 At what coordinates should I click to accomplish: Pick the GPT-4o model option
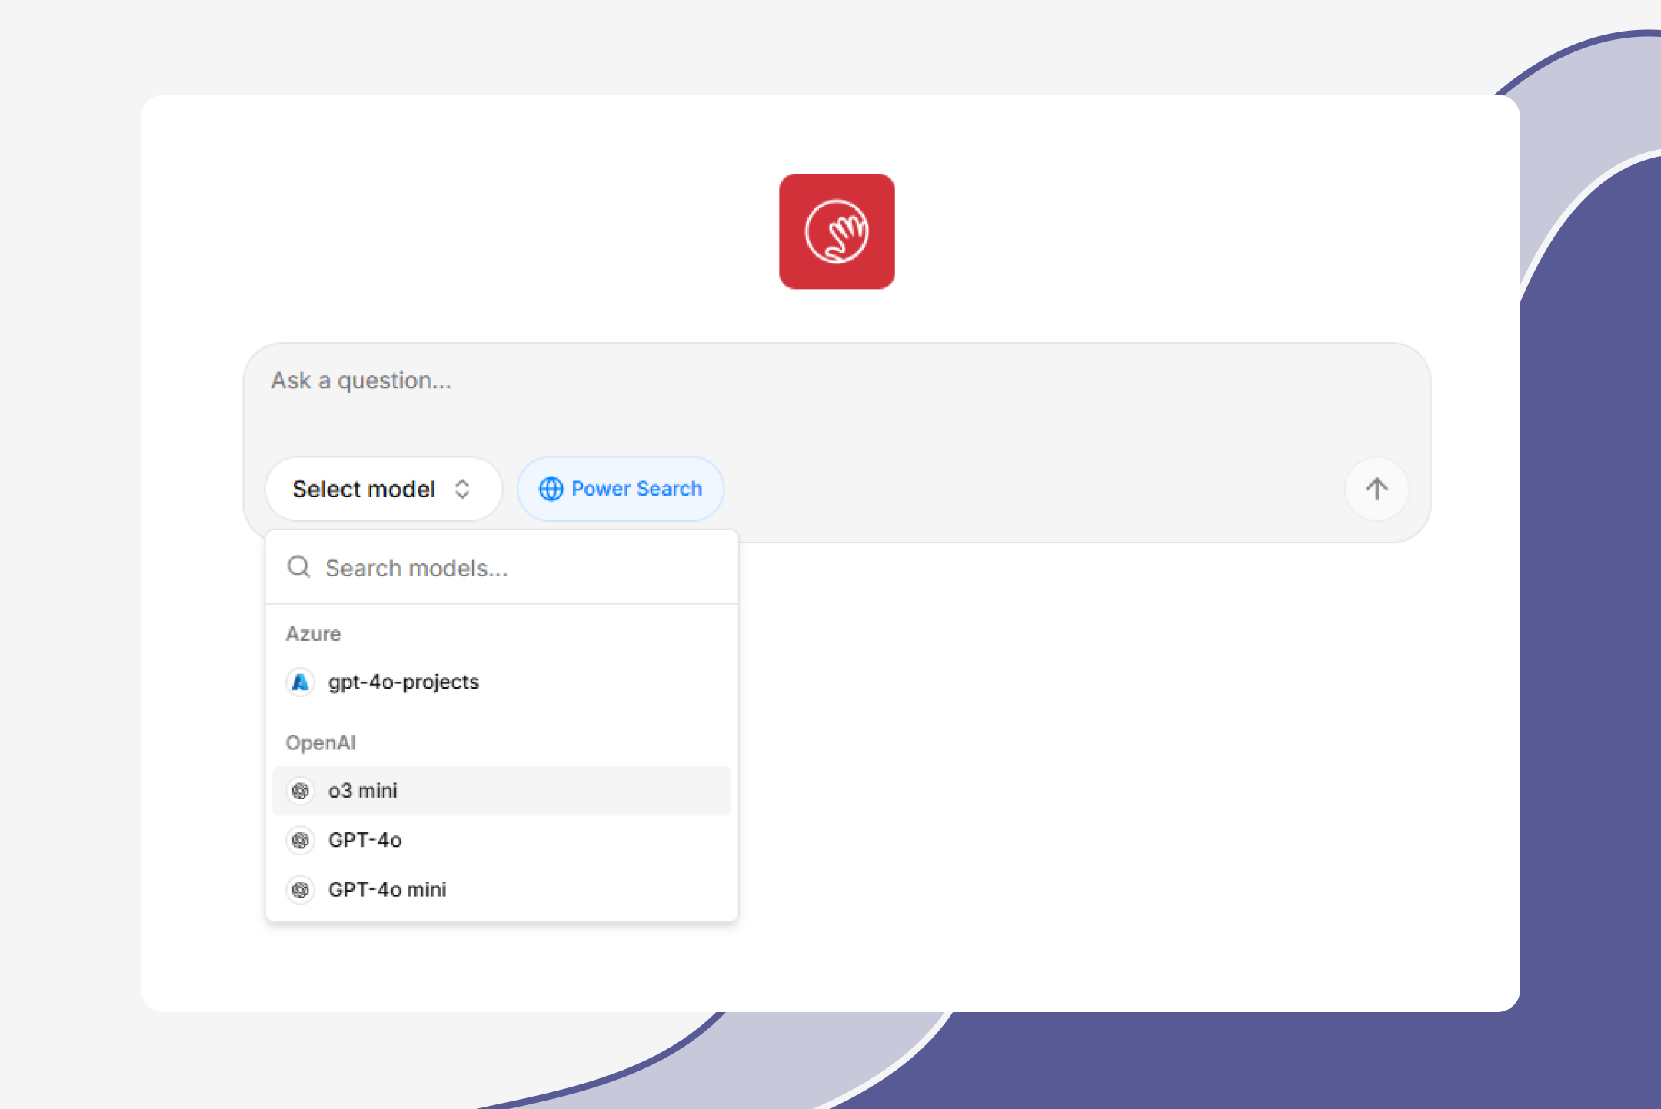click(364, 840)
